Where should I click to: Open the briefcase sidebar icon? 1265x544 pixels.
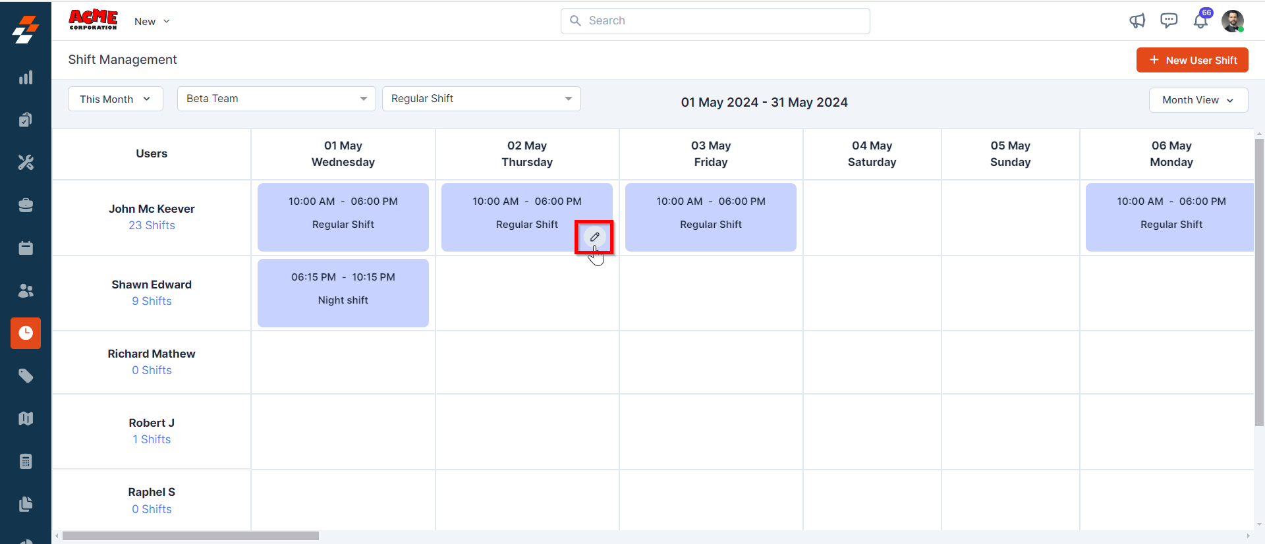pos(26,205)
